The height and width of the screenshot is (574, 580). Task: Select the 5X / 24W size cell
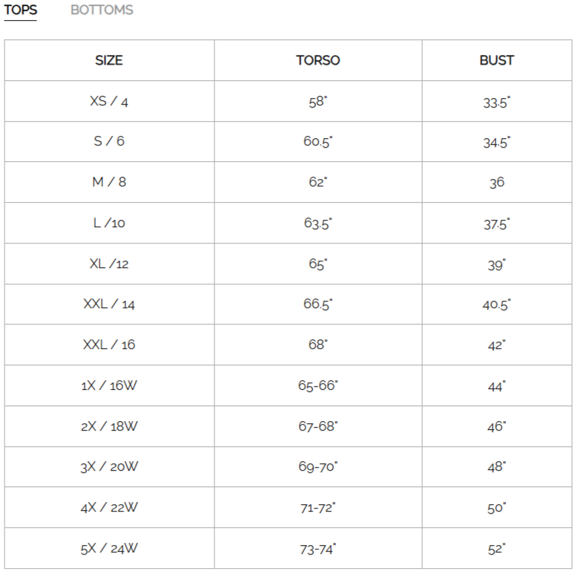click(109, 549)
